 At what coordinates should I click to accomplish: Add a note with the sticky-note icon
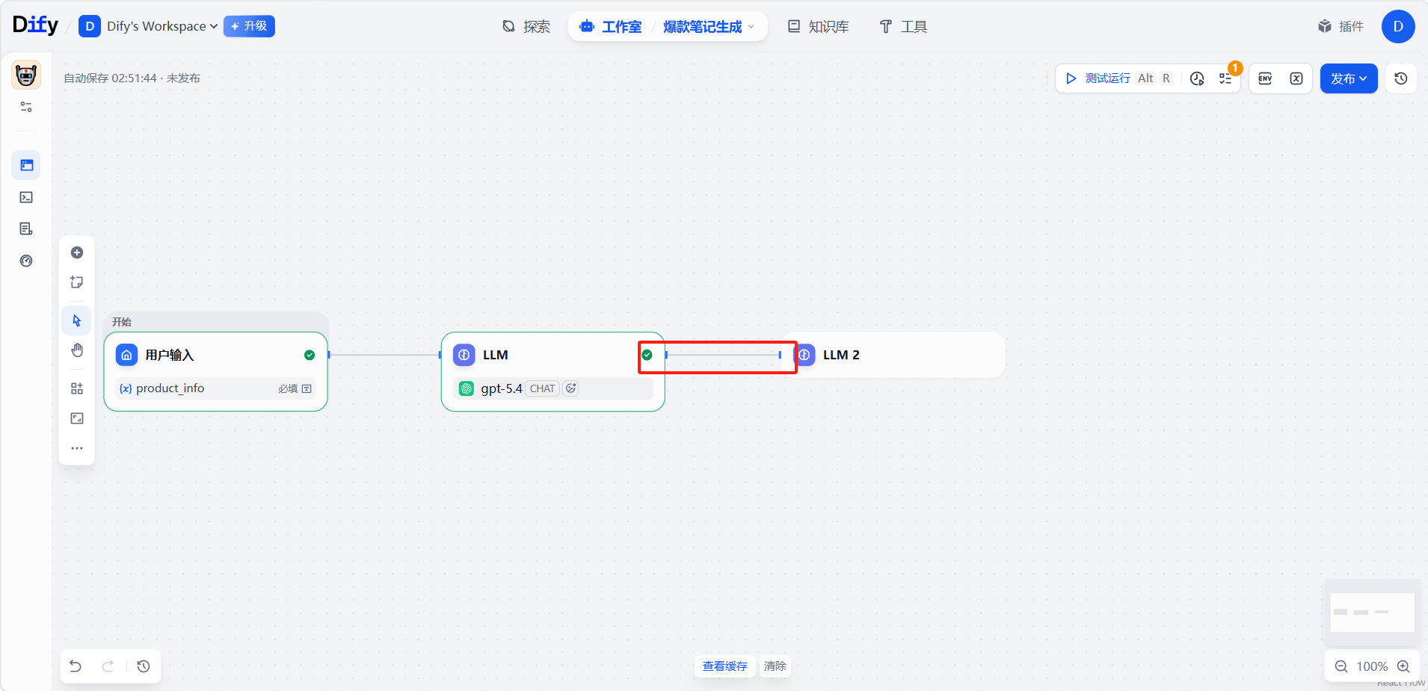(x=77, y=282)
